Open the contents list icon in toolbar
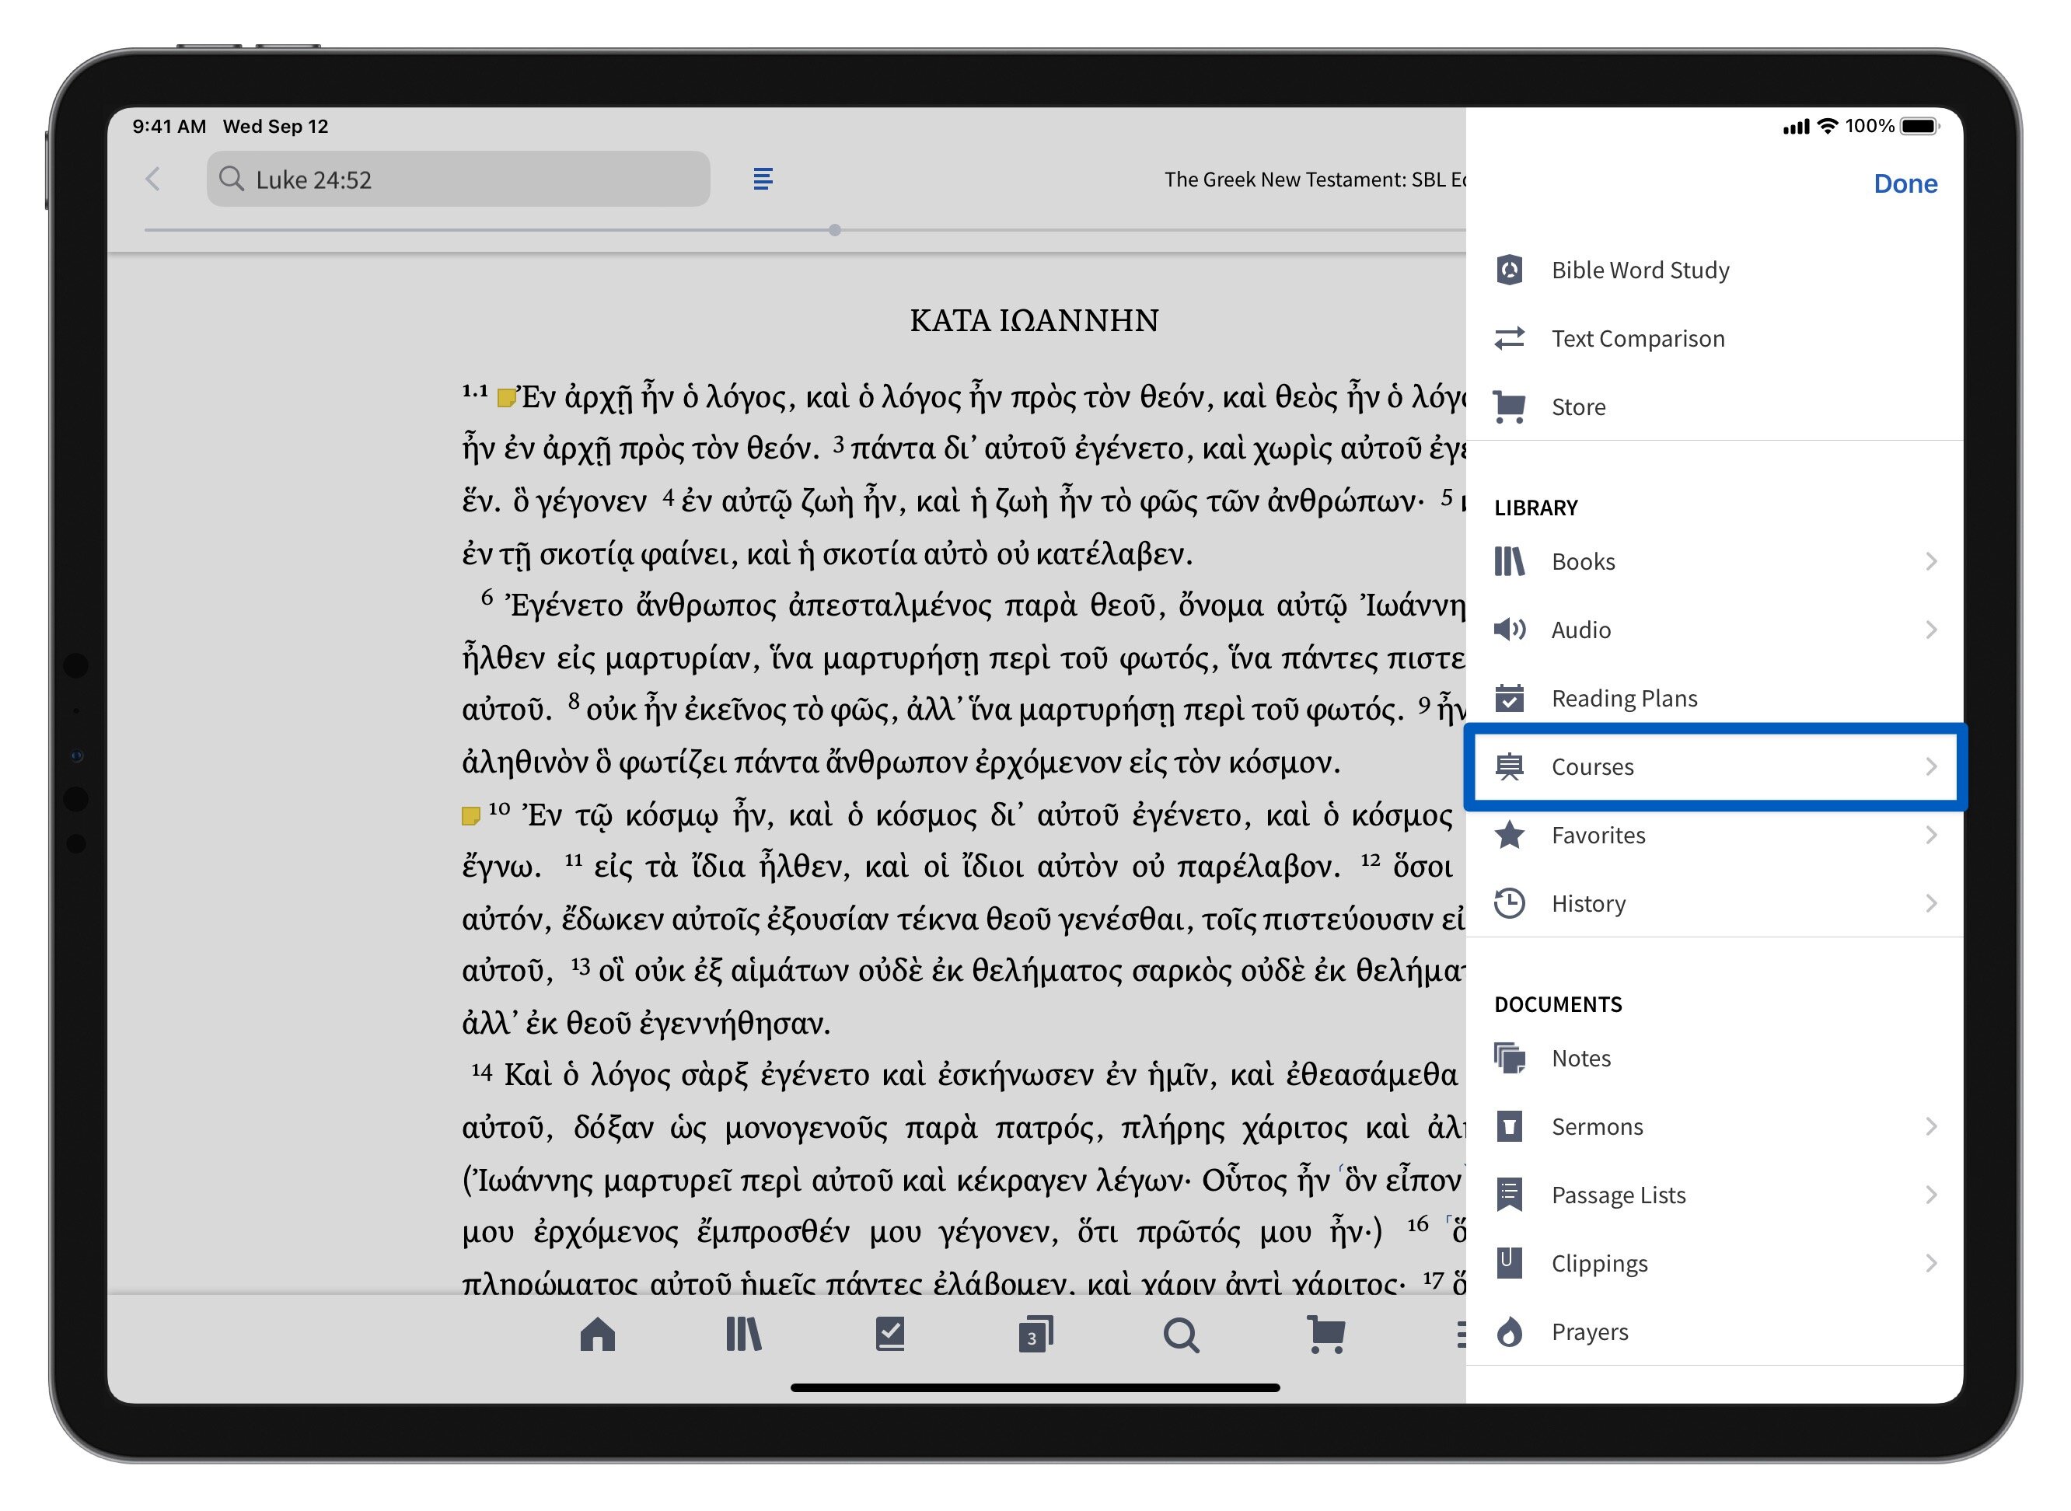This screenshot has width=2071, height=1511. [x=762, y=178]
